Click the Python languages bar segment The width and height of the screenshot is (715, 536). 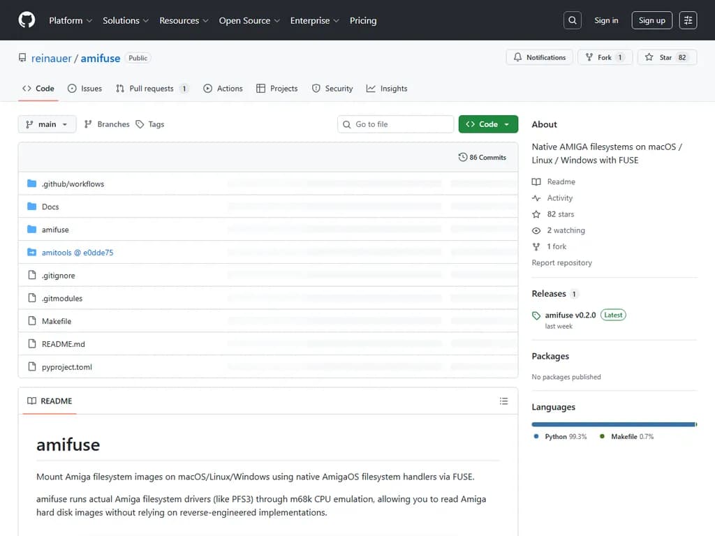coord(613,424)
